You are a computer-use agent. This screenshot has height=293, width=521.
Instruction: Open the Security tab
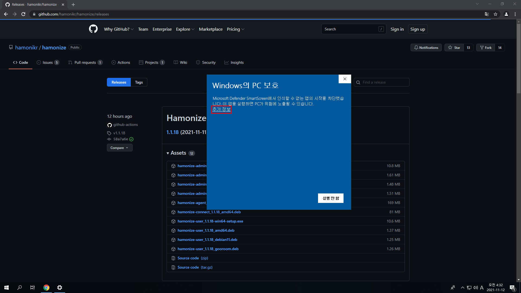[x=206, y=62]
